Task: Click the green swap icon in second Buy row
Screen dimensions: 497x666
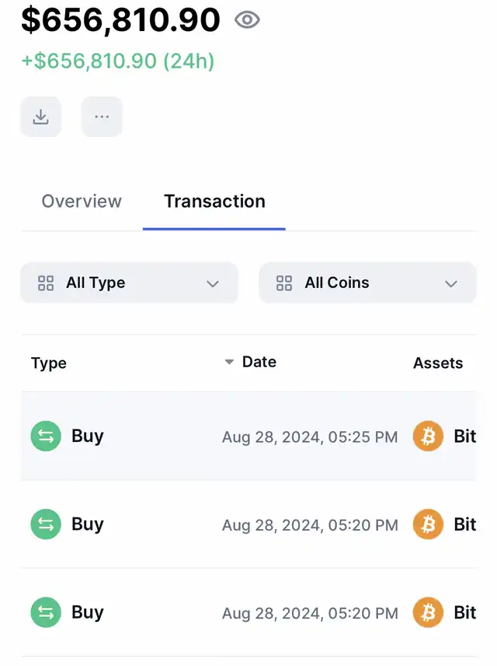Action: click(46, 524)
